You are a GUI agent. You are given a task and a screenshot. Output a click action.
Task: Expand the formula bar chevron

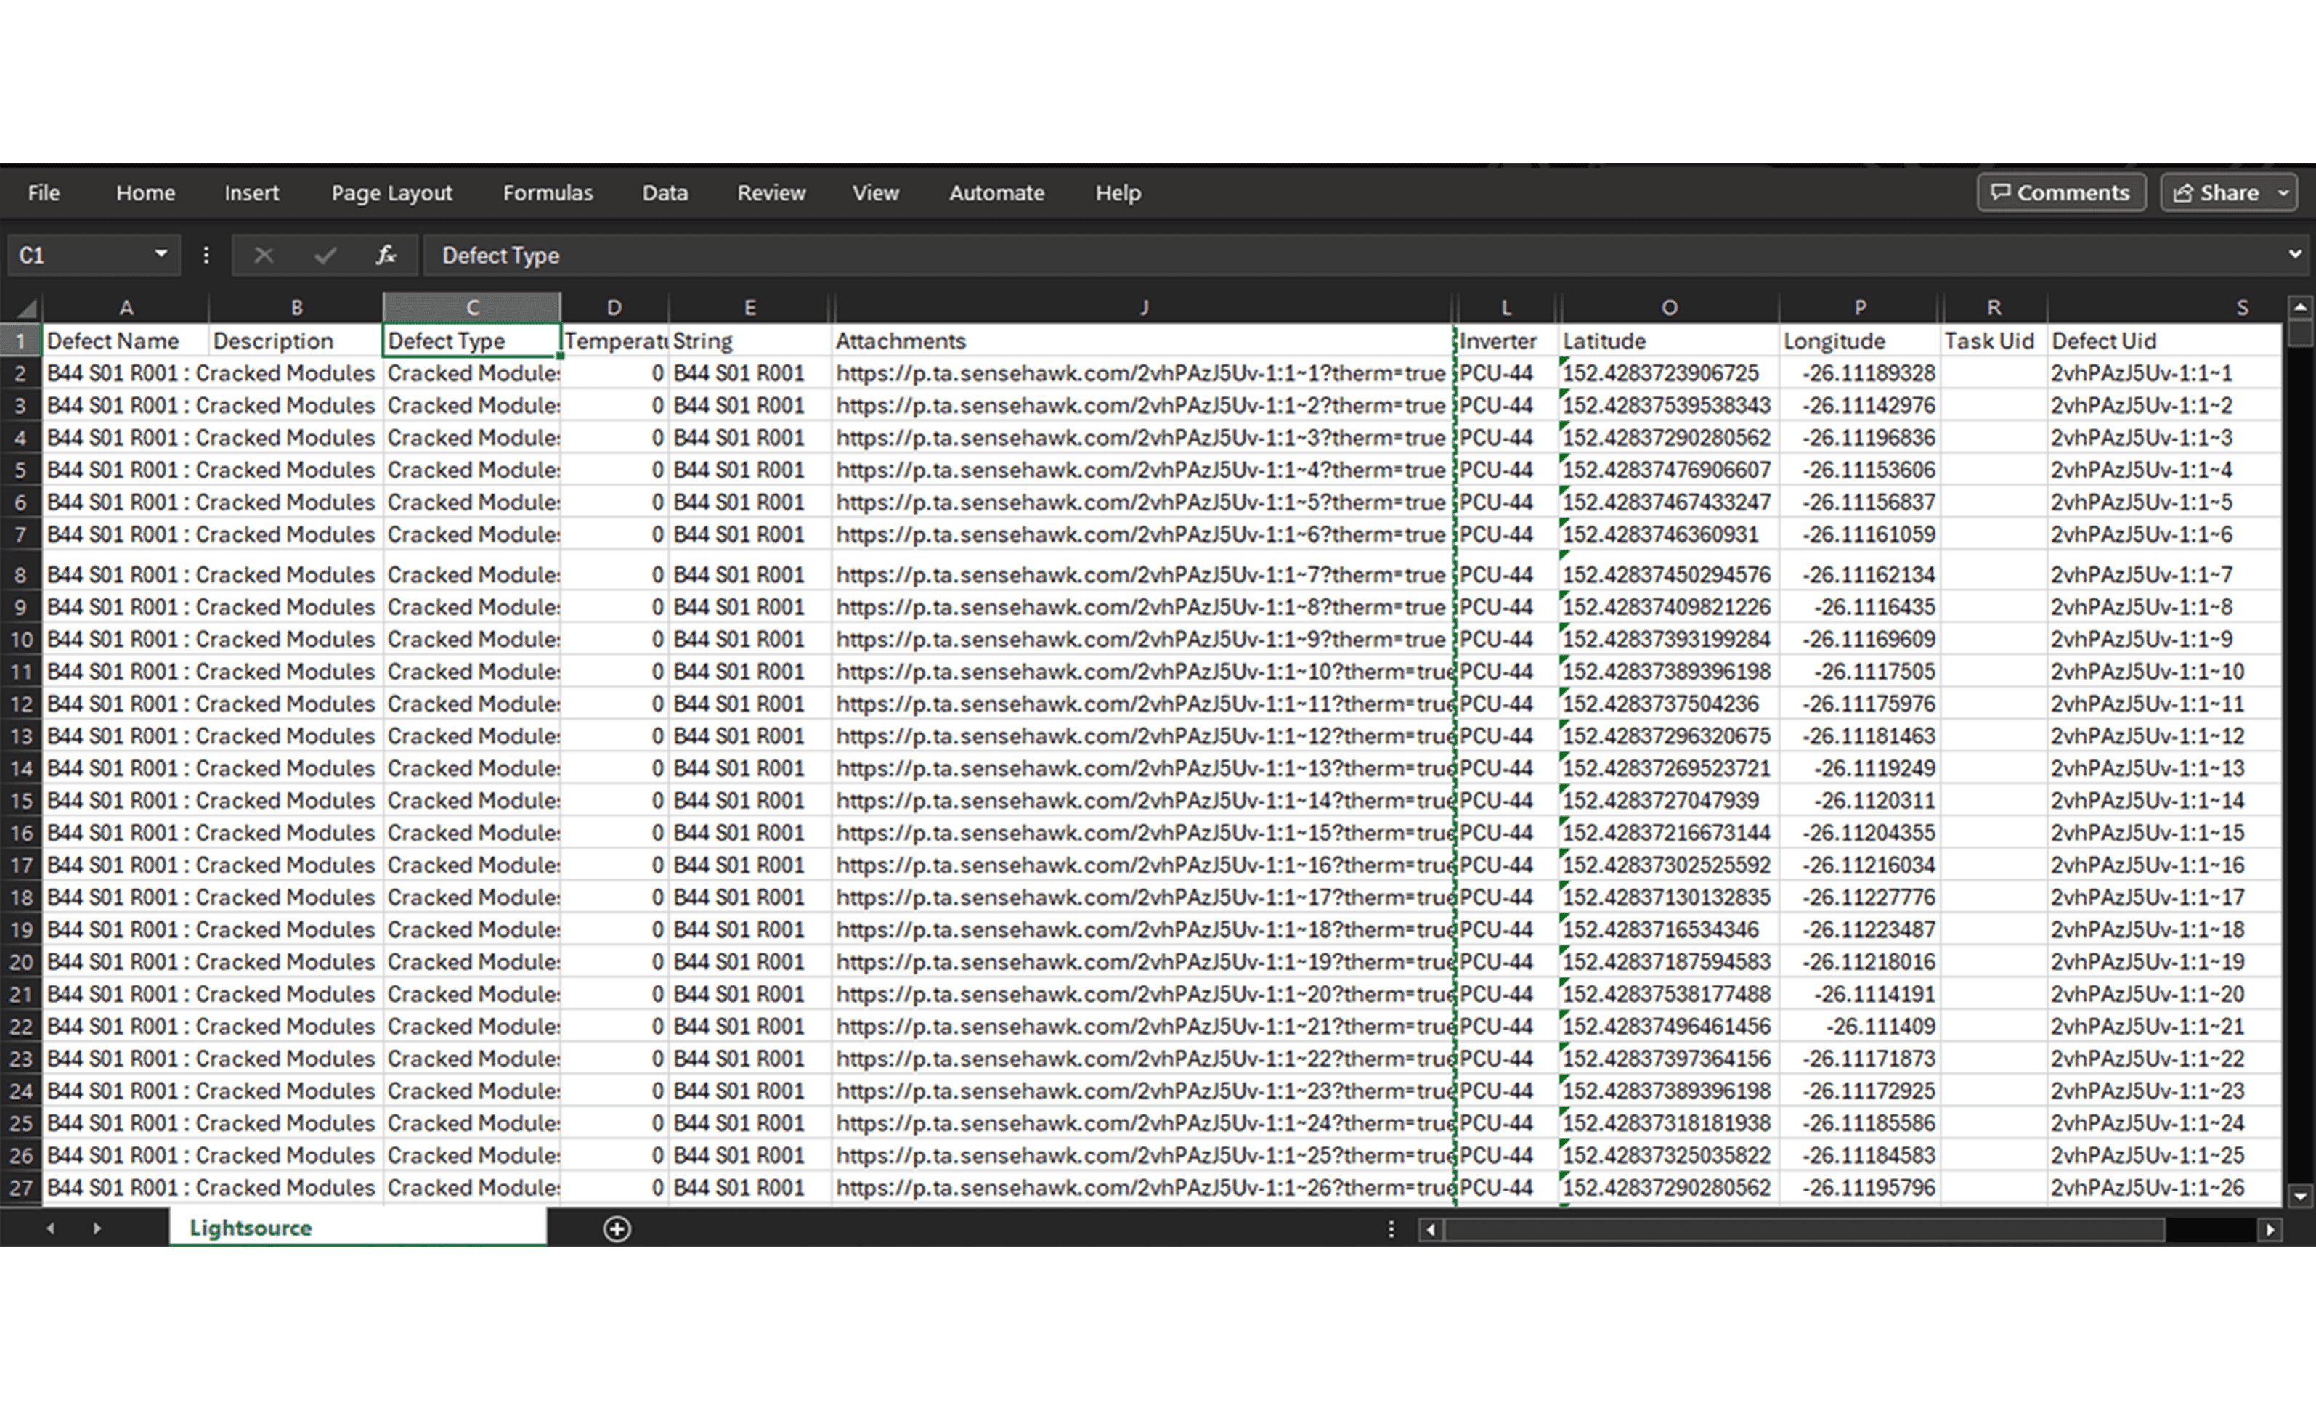tap(2294, 254)
